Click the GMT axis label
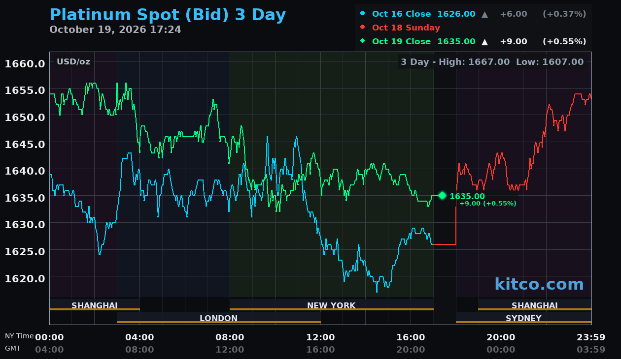Image resolution: width=621 pixels, height=359 pixels. pyautogui.click(x=13, y=348)
